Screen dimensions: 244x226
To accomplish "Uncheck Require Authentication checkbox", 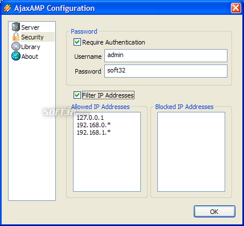I will [x=77, y=42].
